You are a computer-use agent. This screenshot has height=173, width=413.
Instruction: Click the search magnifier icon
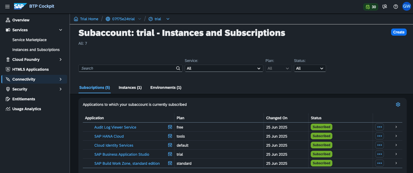pyautogui.click(x=178, y=68)
